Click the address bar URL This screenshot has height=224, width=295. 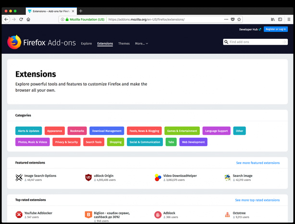(x=147, y=19)
